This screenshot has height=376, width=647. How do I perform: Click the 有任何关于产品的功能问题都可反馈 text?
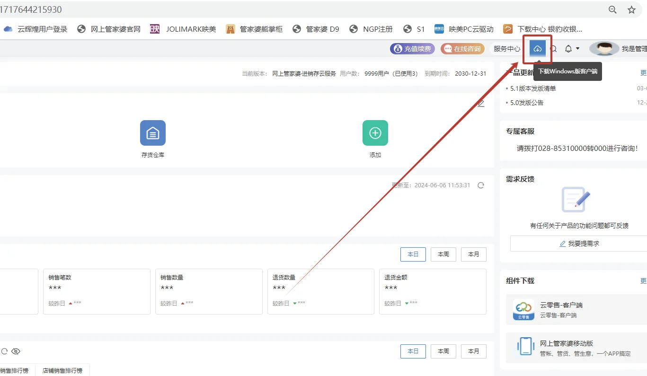(x=579, y=226)
